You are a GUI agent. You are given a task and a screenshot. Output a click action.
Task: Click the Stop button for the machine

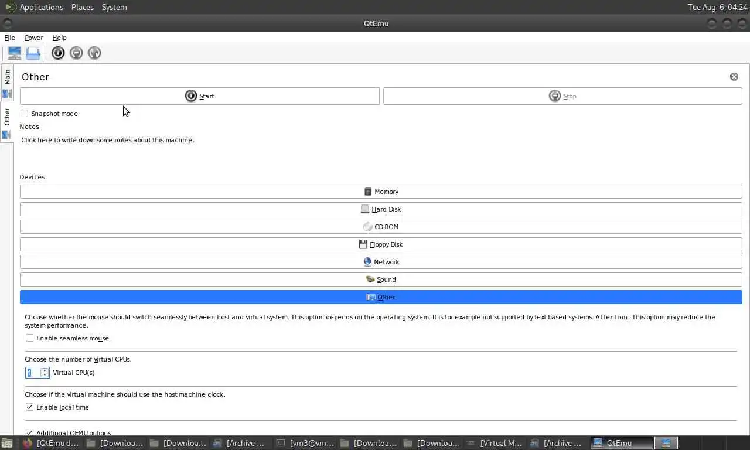click(x=562, y=96)
